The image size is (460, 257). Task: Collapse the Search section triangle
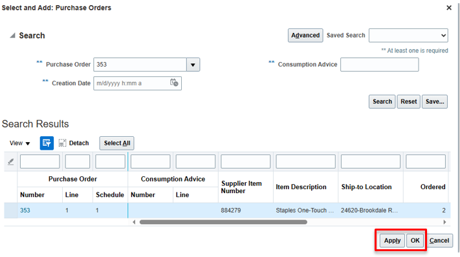(12, 36)
